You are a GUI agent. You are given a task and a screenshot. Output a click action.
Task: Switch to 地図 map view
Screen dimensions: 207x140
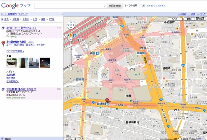tap(189, 19)
